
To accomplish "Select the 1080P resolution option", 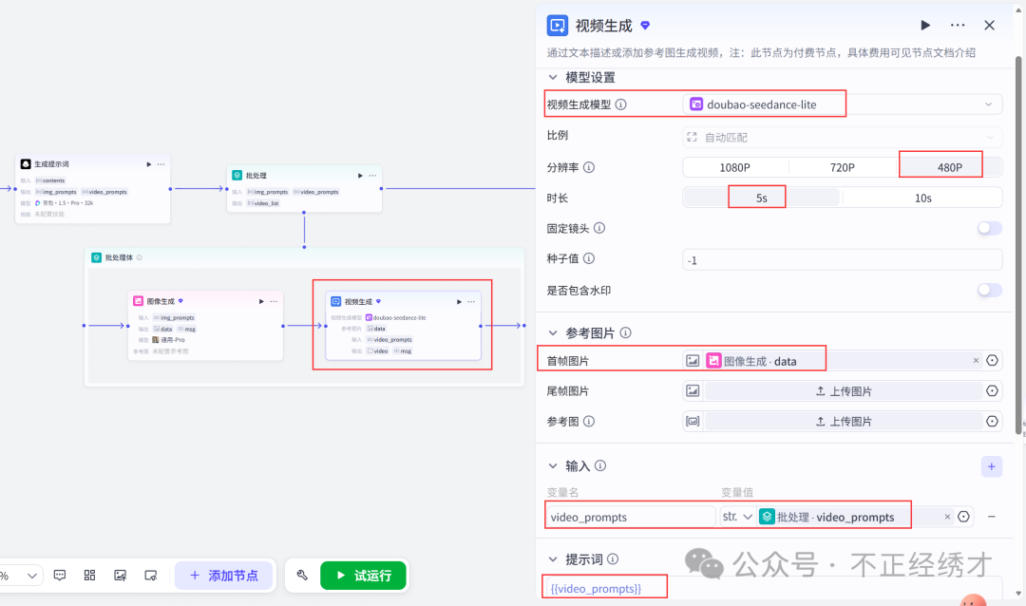I will point(734,167).
